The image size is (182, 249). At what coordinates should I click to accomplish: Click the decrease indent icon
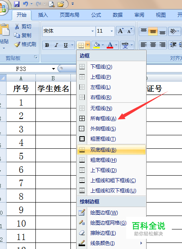click(173, 44)
